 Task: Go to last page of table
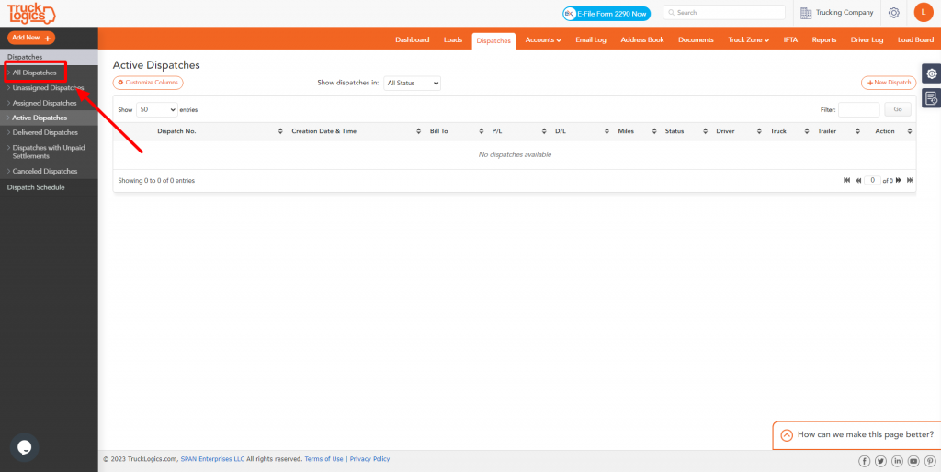pos(910,180)
